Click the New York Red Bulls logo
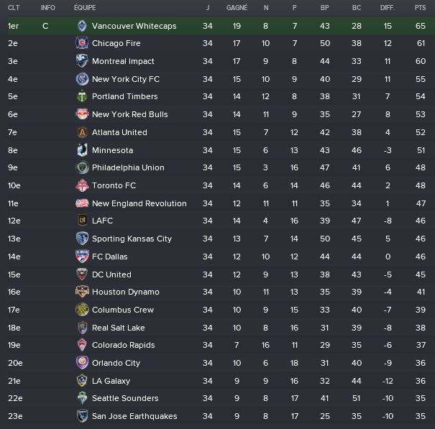Image resolution: width=435 pixels, height=429 pixels. 82,114
